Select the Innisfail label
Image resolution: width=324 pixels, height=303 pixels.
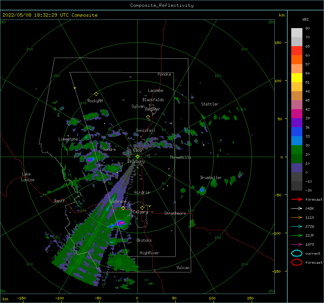[145, 130]
